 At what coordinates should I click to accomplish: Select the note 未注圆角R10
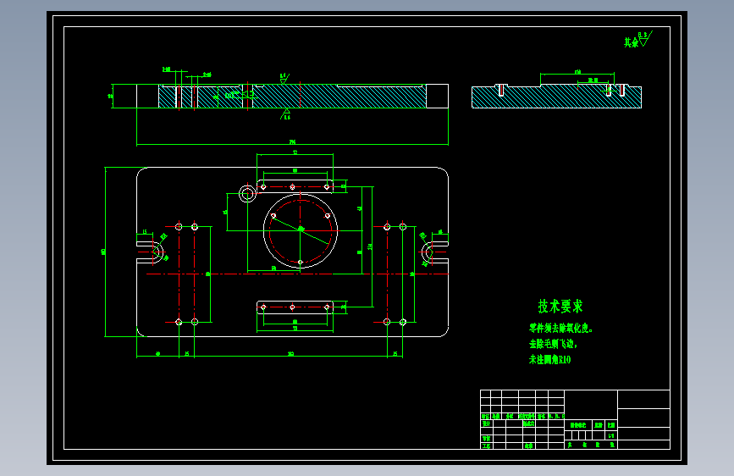550,359
